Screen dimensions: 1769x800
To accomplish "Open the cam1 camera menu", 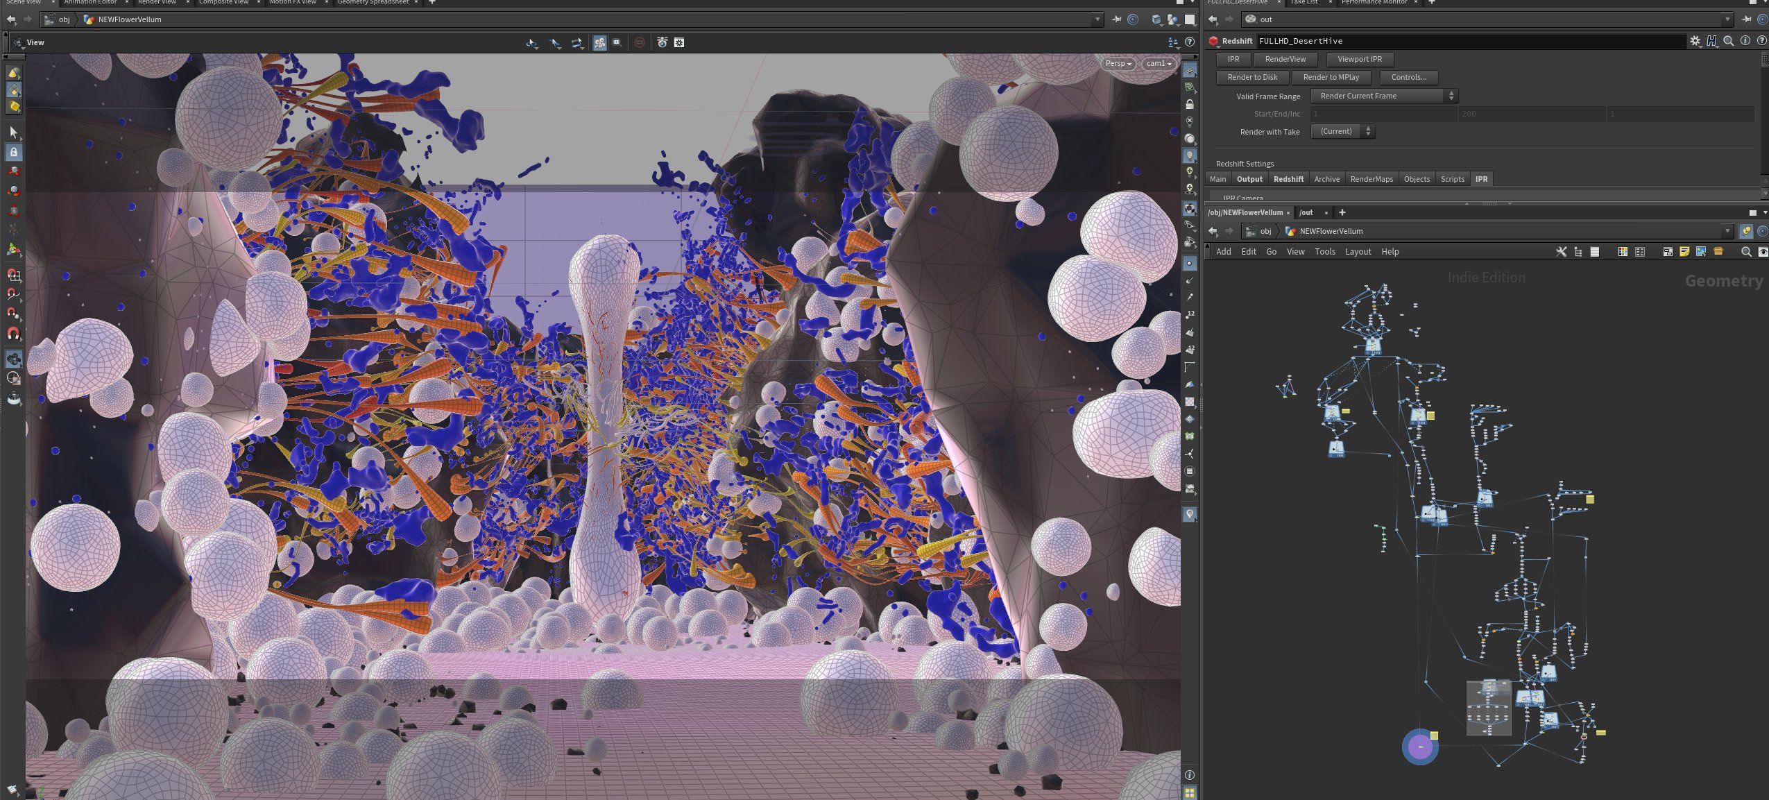I will click(1159, 63).
